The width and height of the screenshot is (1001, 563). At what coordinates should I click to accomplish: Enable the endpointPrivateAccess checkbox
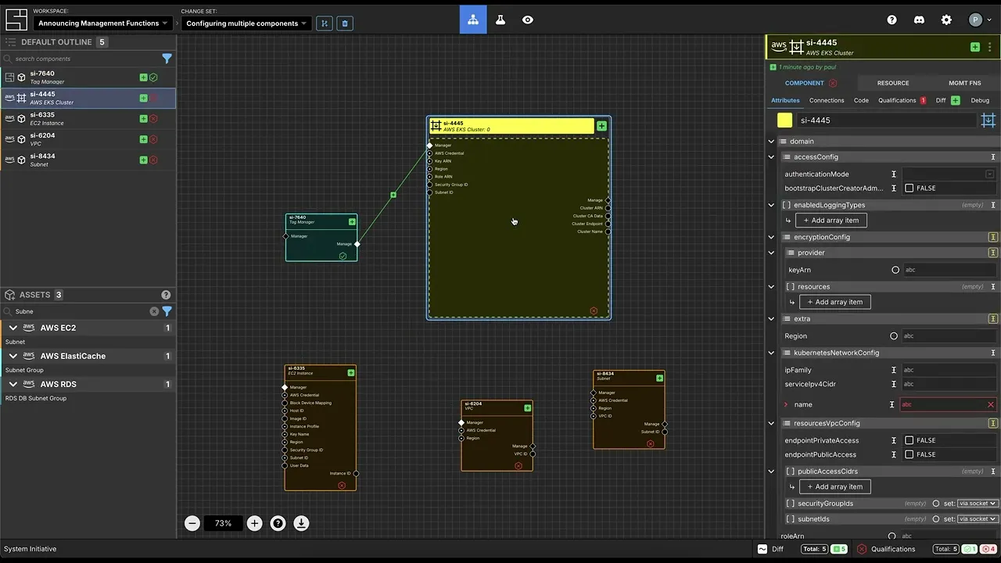(x=909, y=440)
